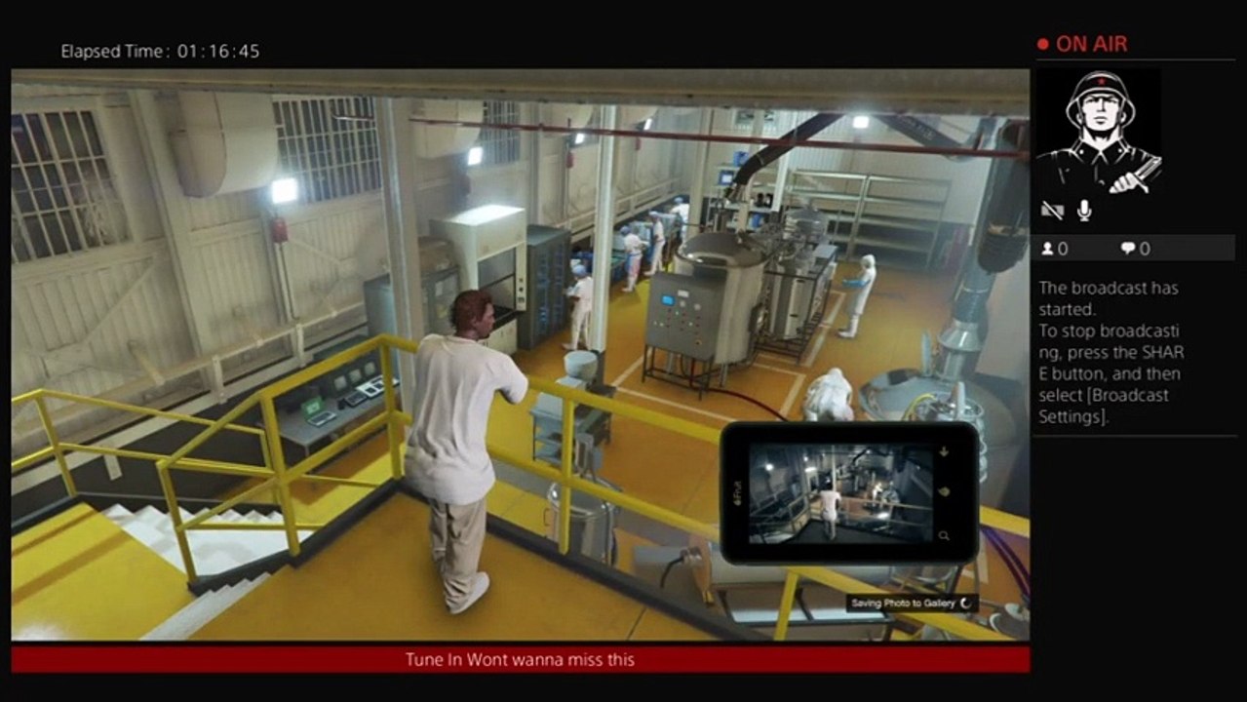Viewport: 1247px width, 702px height.
Task: Click the Fruit logo on the phone
Action: pos(737,493)
